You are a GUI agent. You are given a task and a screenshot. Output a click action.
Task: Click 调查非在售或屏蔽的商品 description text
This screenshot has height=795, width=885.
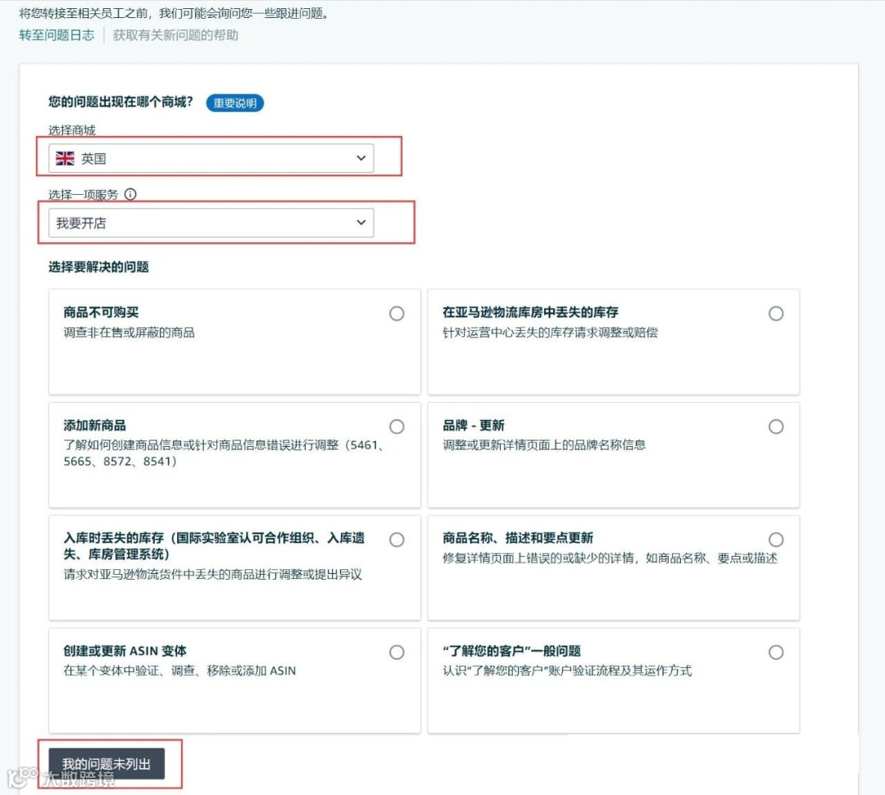pyautogui.click(x=129, y=332)
